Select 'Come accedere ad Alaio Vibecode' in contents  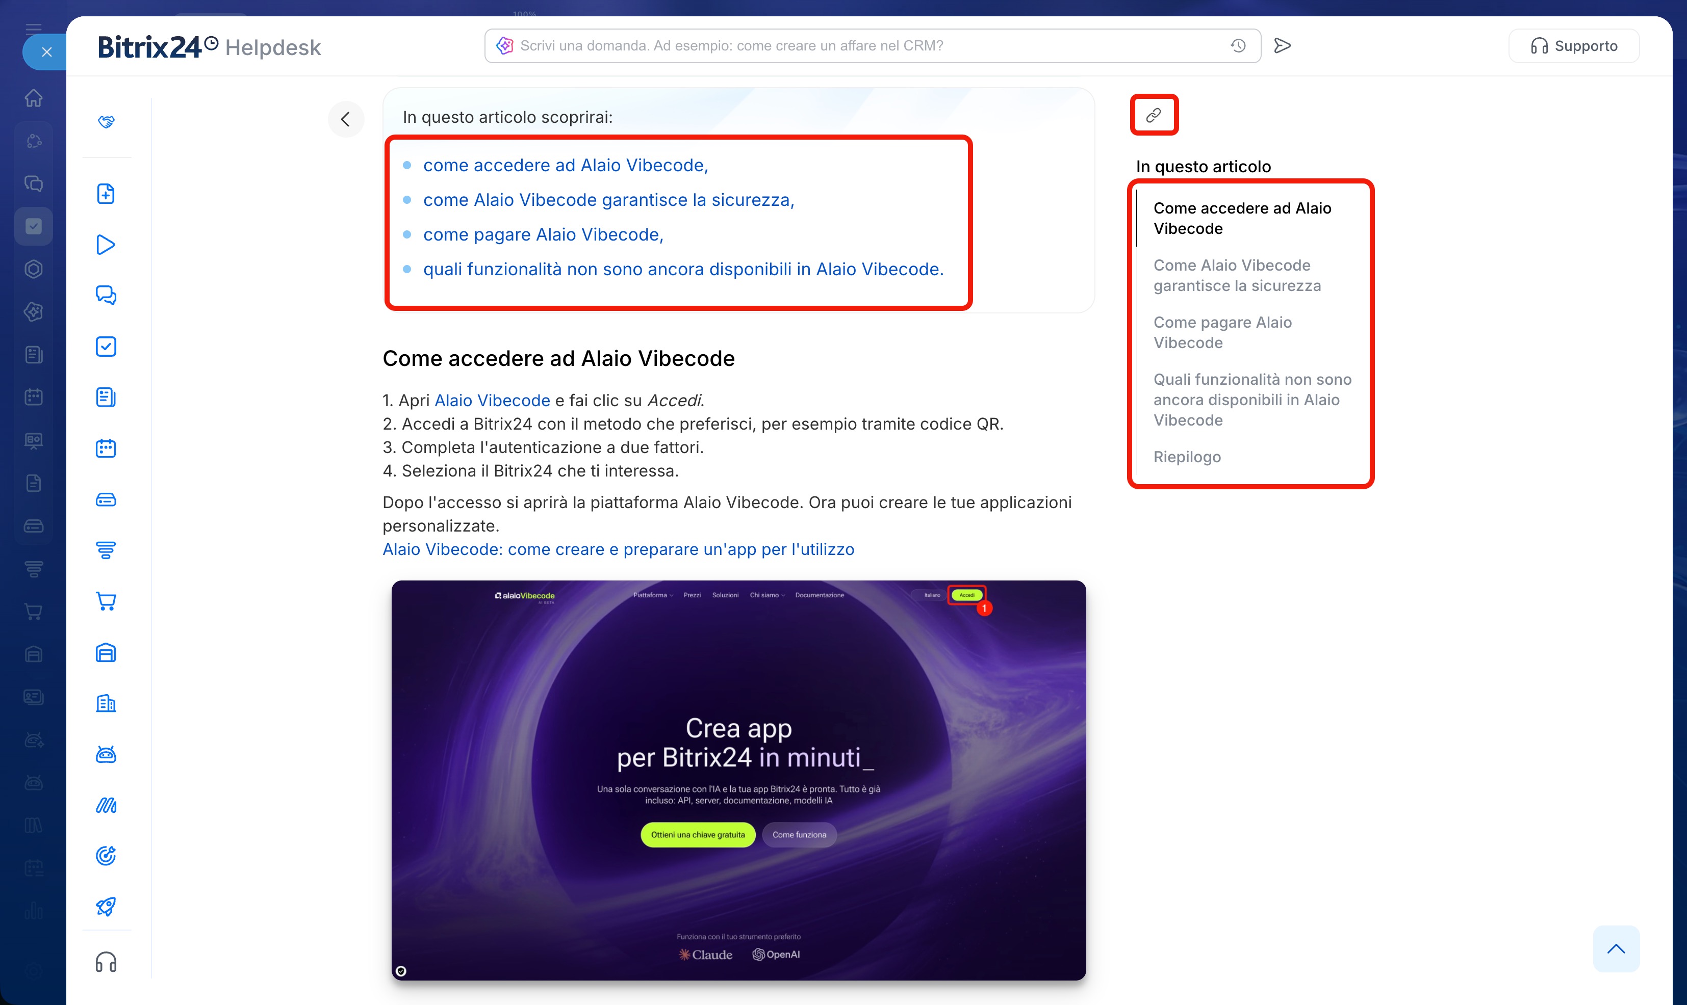tap(1242, 218)
